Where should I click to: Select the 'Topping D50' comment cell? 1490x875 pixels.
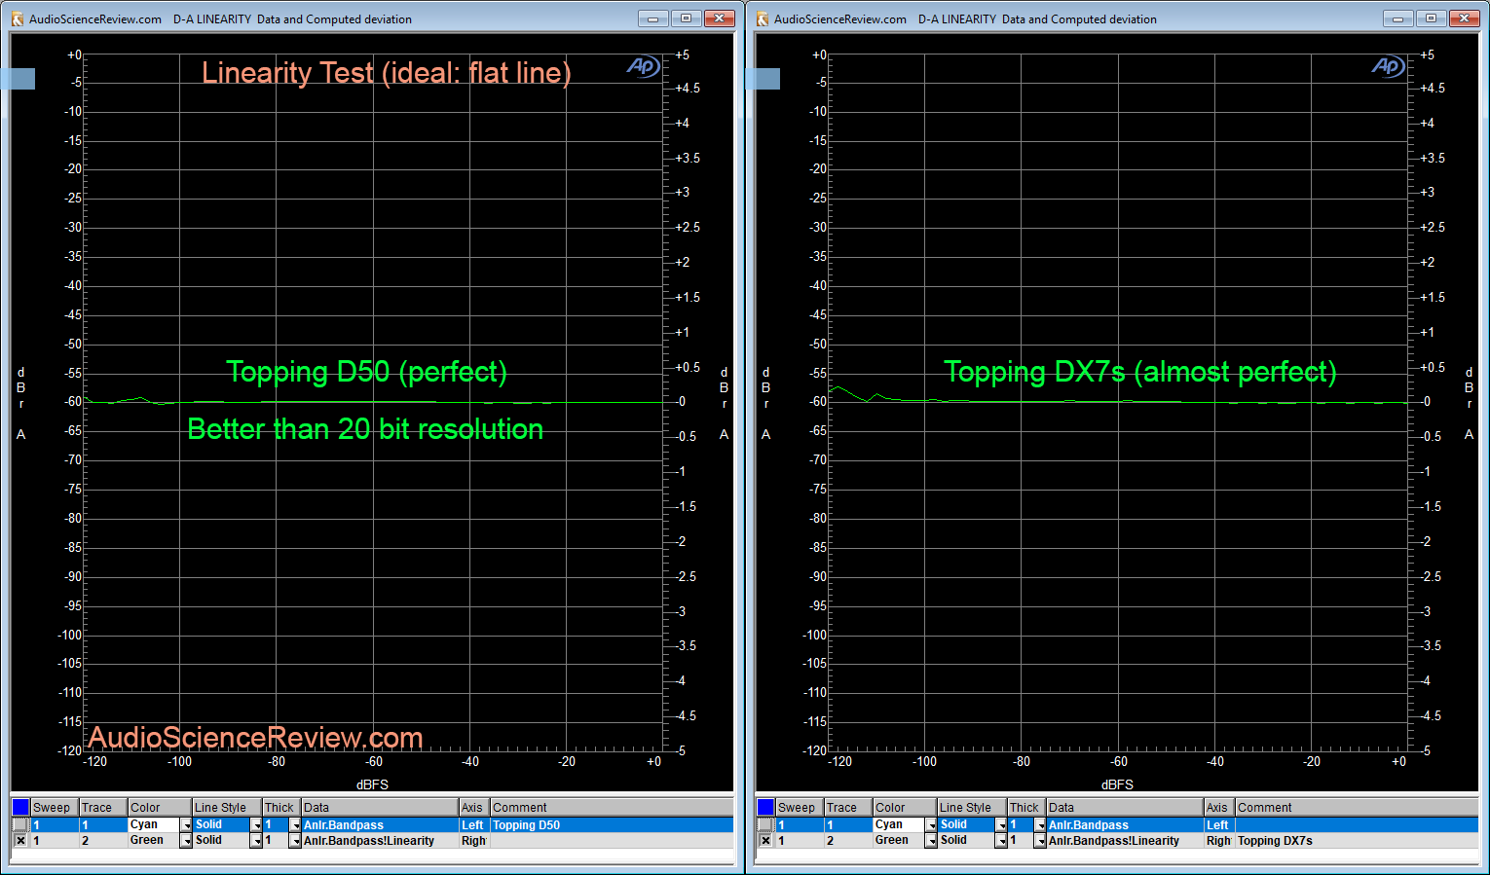612,824
